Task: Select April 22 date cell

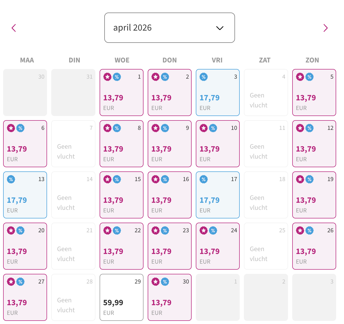Action: tap(122, 246)
